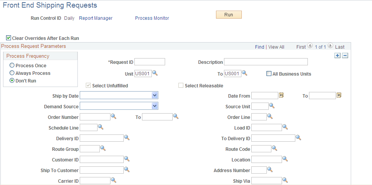Focus the Location input

click(x=266, y=159)
